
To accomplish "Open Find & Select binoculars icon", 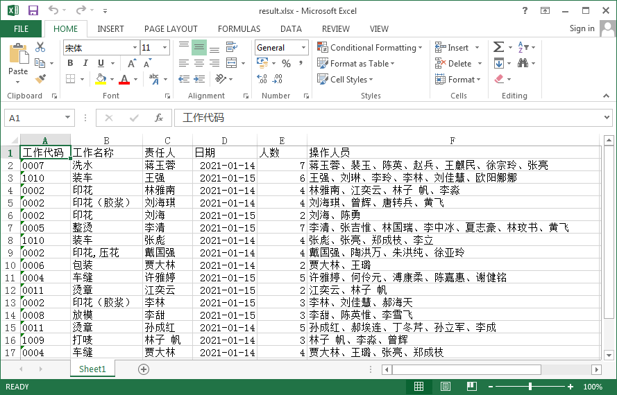I will 523,64.
